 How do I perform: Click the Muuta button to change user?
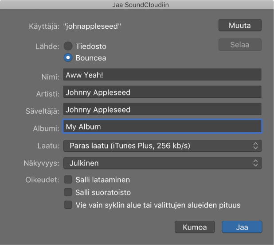240,25
